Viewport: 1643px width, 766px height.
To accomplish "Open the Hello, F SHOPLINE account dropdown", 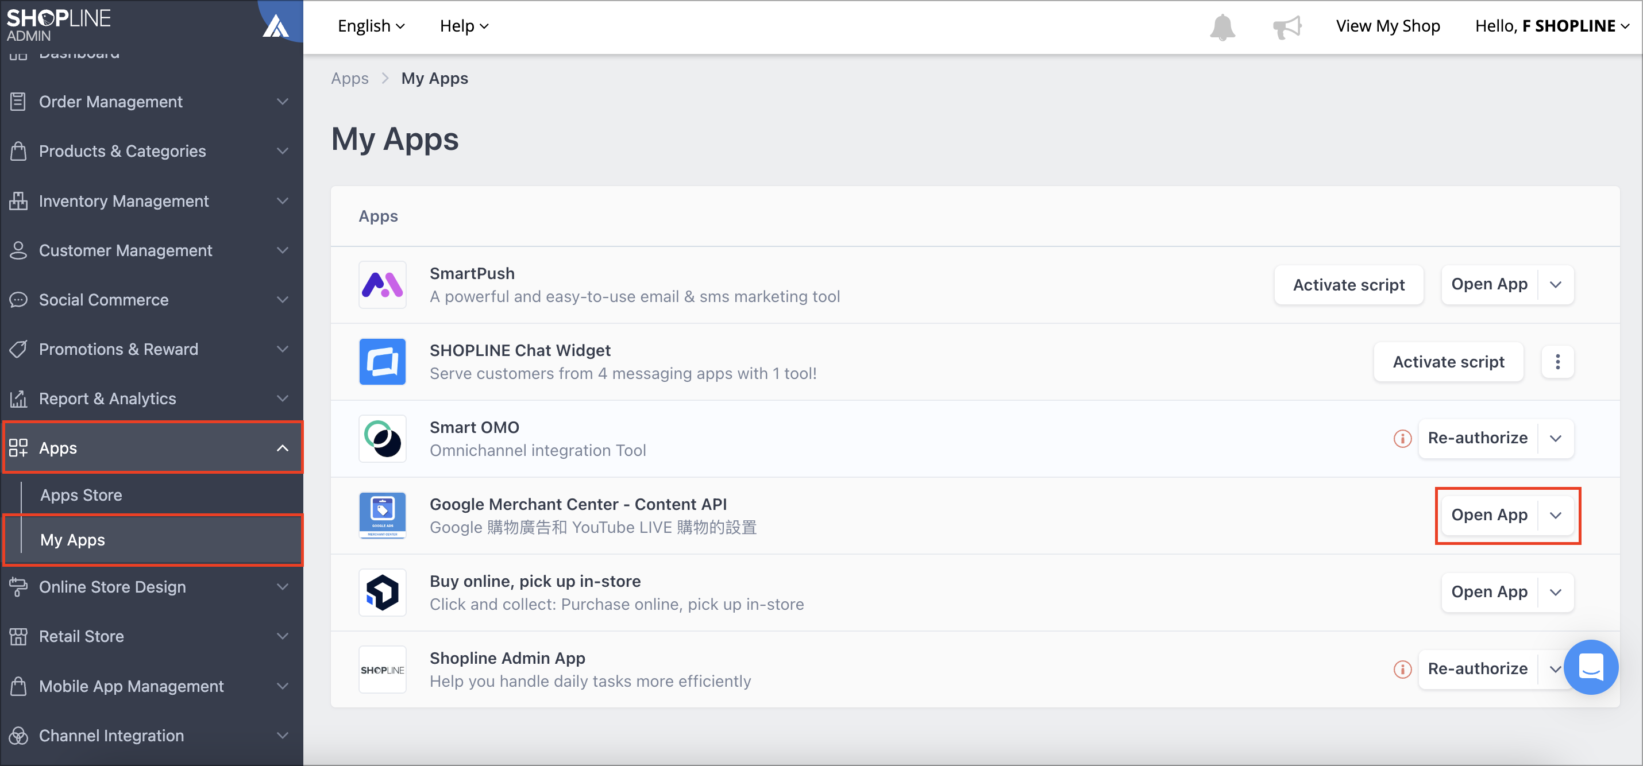I will (x=1551, y=26).
